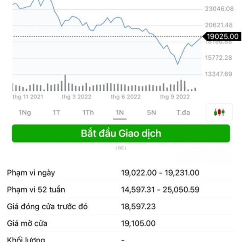
Task: Select the 5N time range
Action: [x=151, y=113]
